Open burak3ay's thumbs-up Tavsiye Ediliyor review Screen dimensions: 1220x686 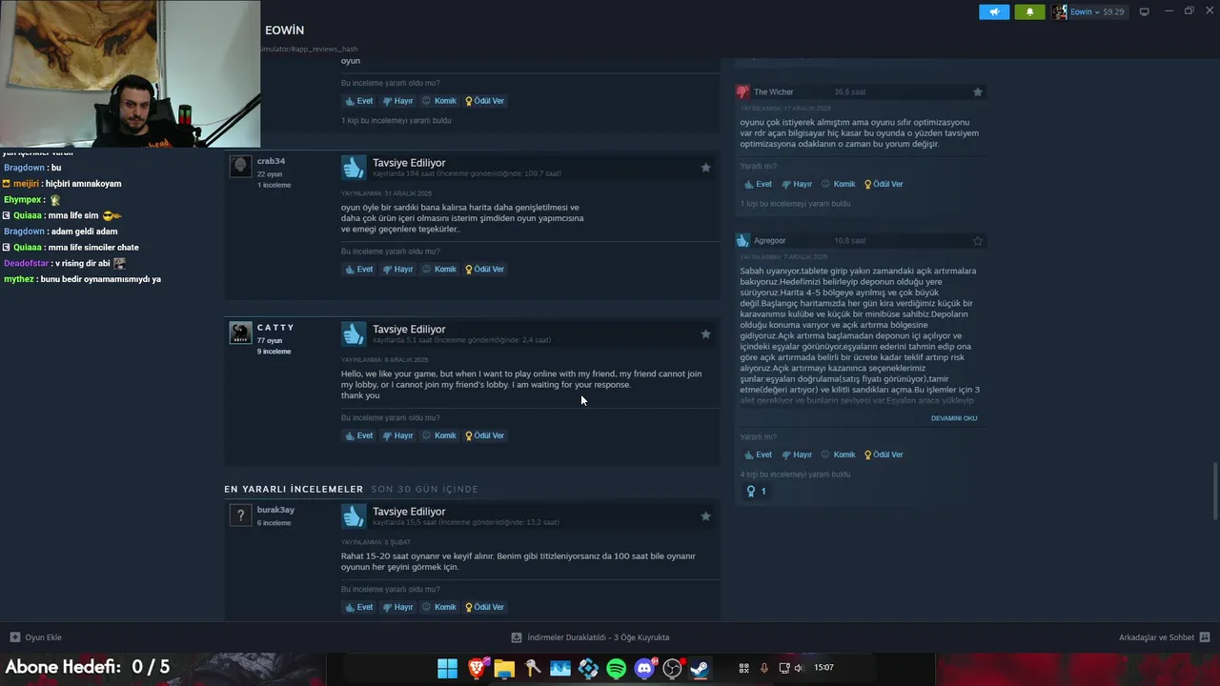354,516
